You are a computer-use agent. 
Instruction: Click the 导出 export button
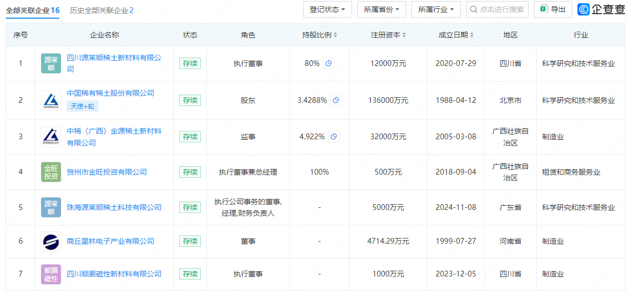(552, 9)
